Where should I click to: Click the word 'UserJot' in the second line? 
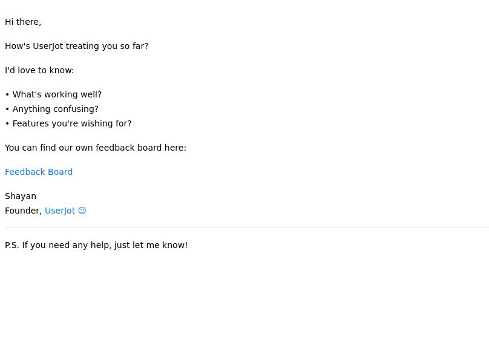[x=48, y=46]
